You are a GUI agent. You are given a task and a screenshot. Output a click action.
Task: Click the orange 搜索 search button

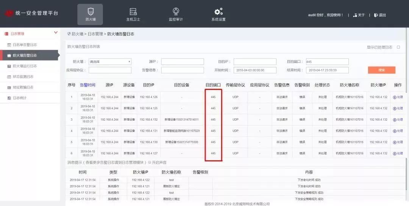click(x=382, y=70)
